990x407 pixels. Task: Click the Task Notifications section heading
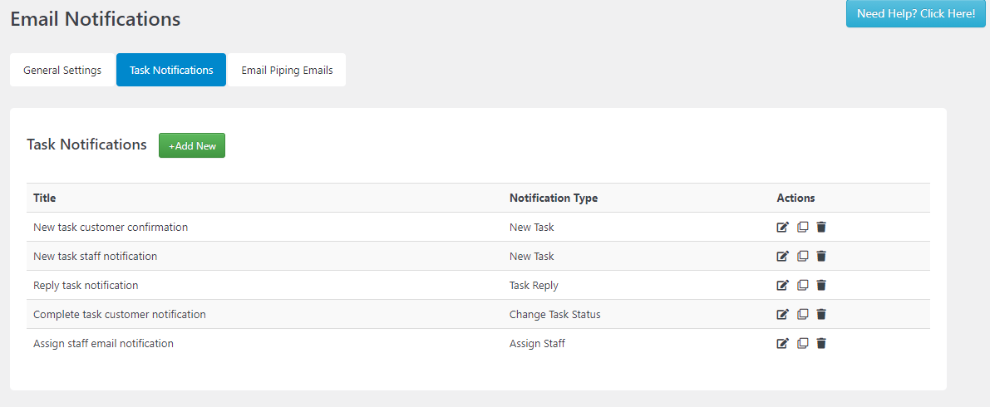click(x=86, y=145)
